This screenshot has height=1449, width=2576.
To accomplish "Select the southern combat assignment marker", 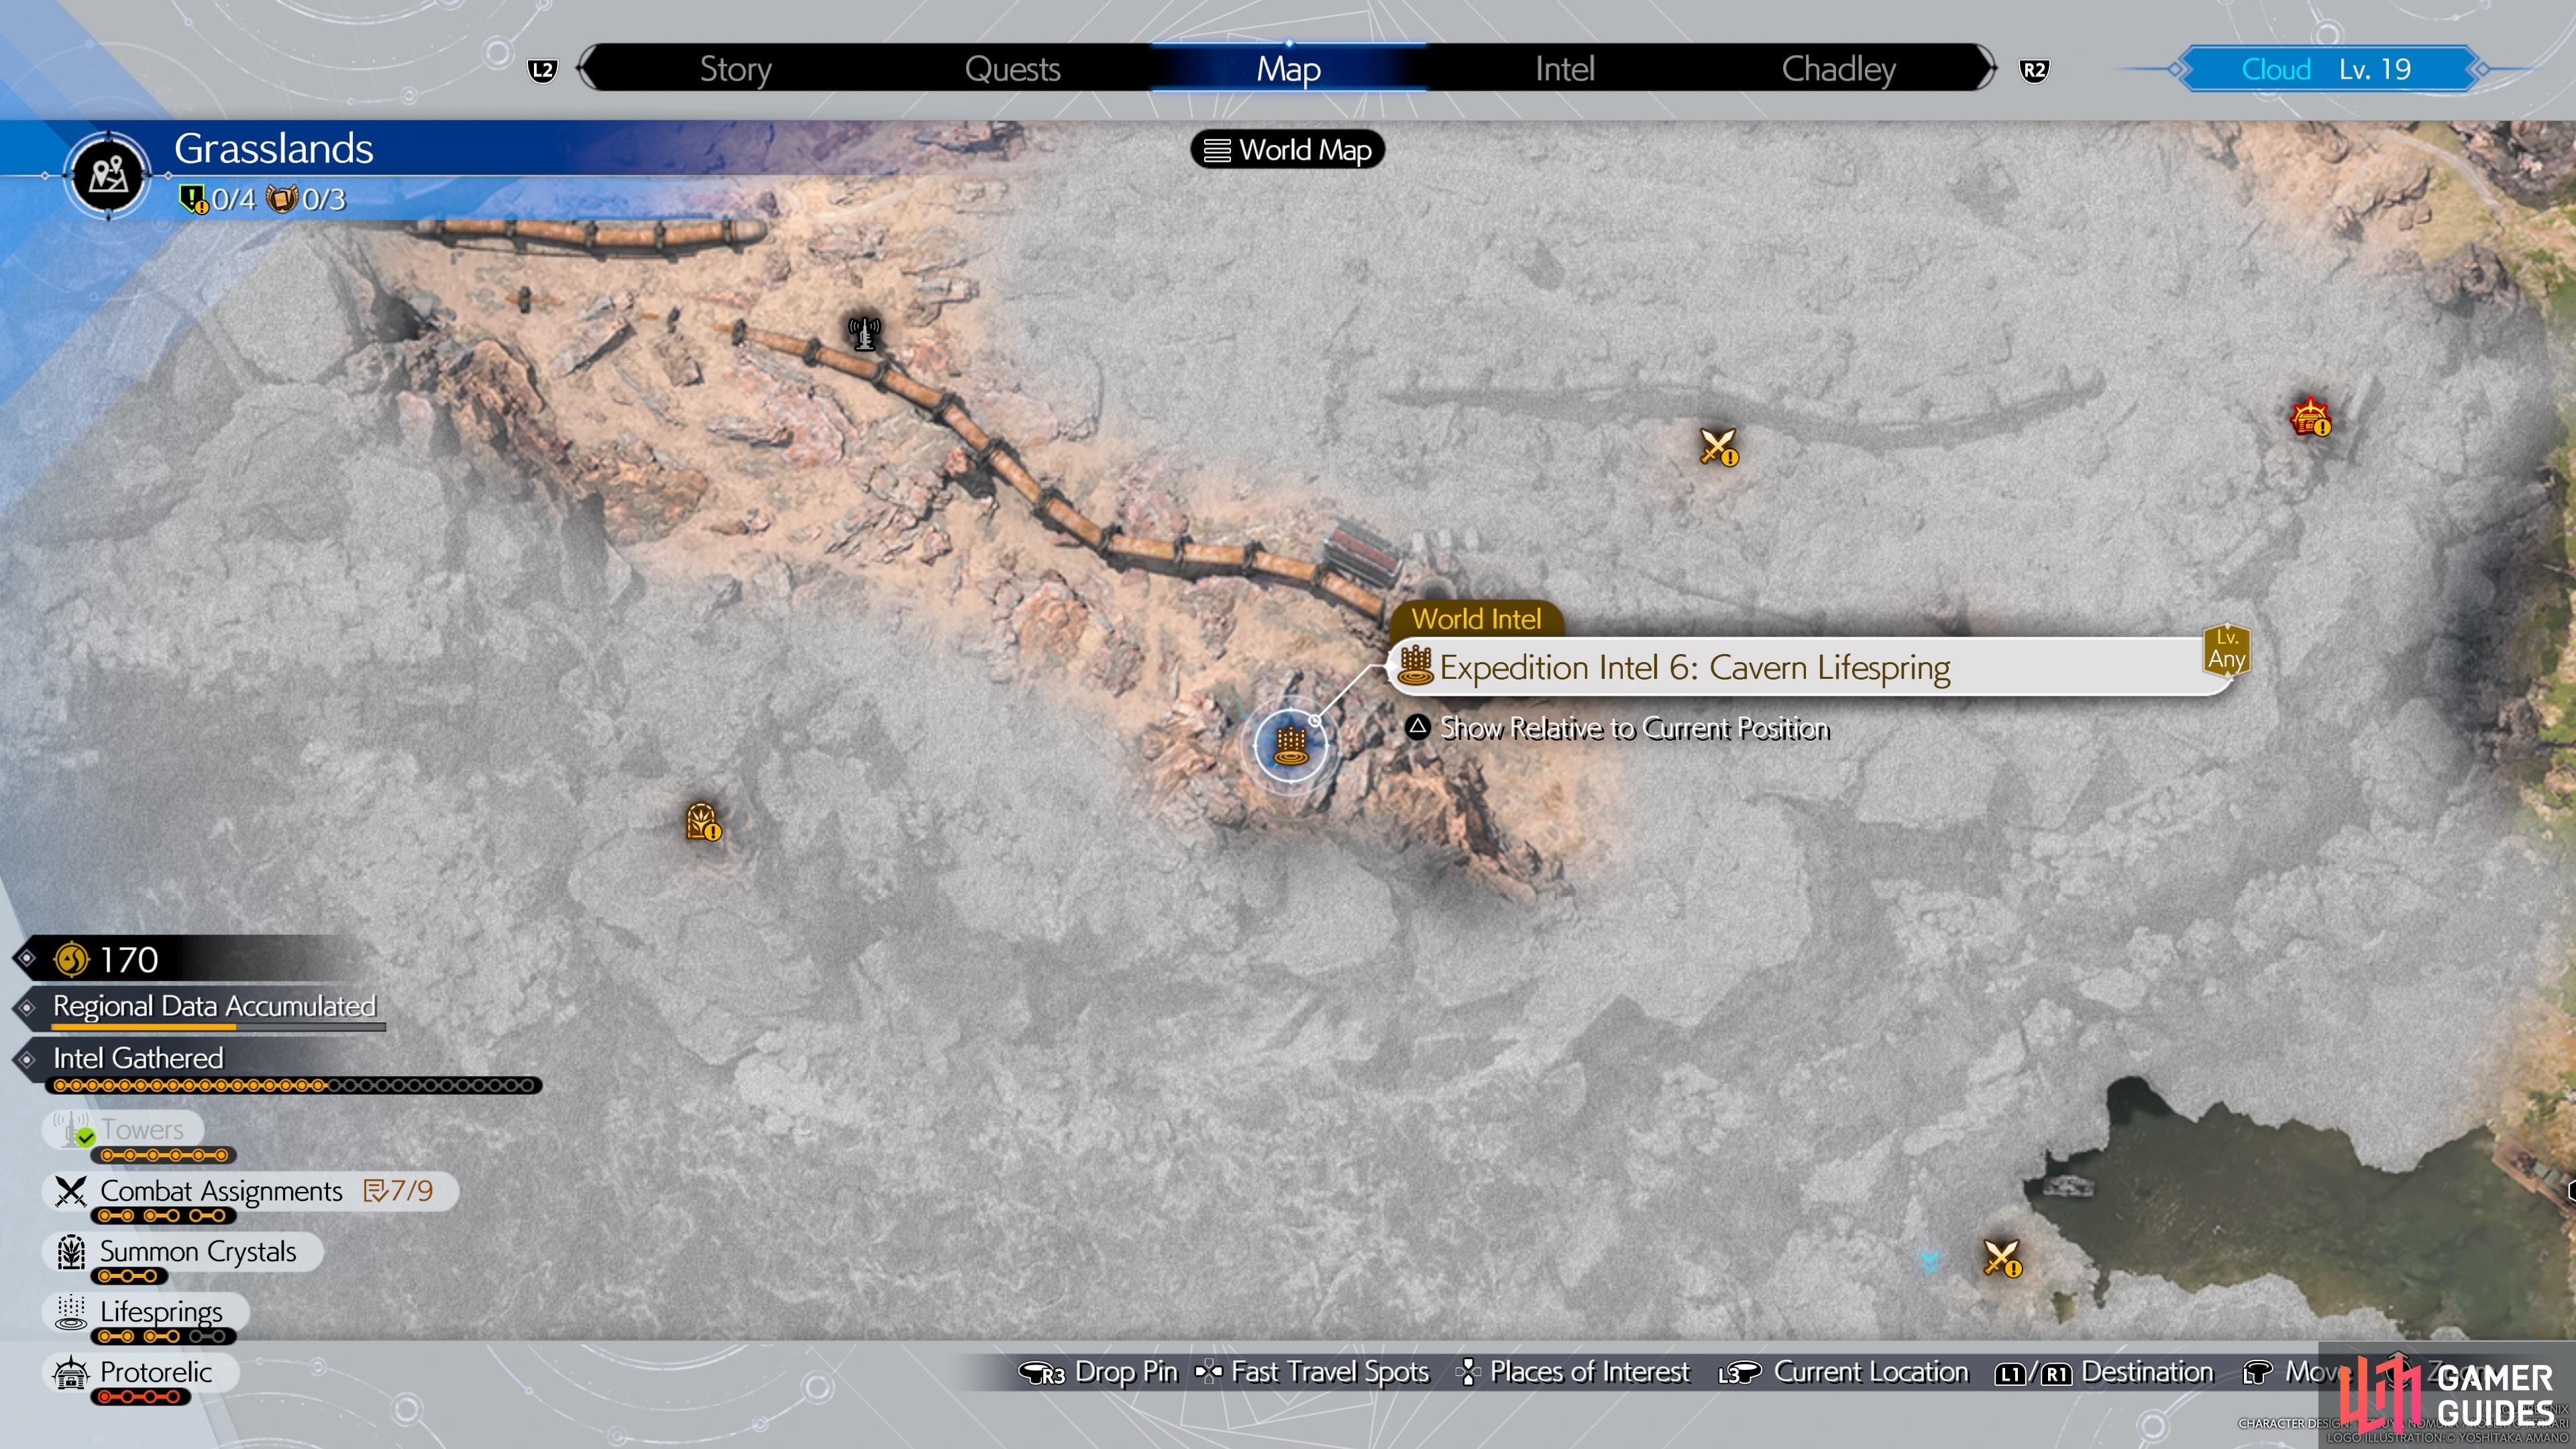I will 2002,1258.
